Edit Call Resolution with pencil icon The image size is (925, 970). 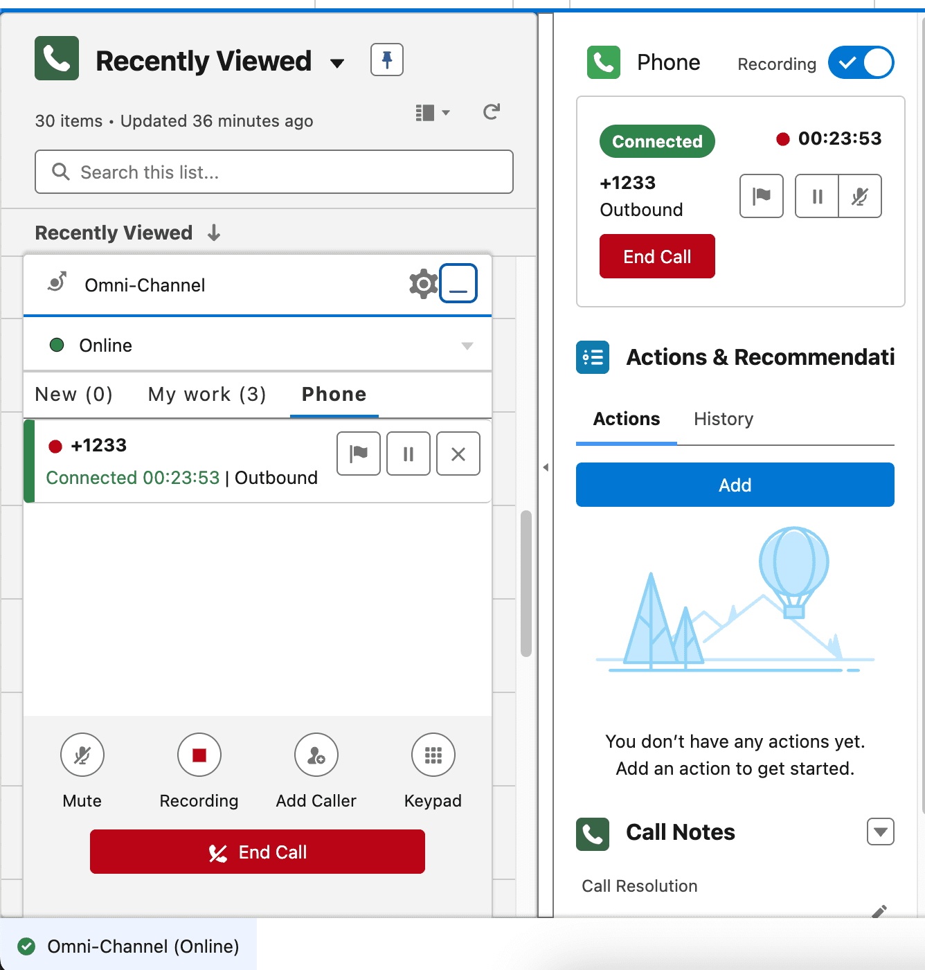pyautogui.click(x=879, y=910)
